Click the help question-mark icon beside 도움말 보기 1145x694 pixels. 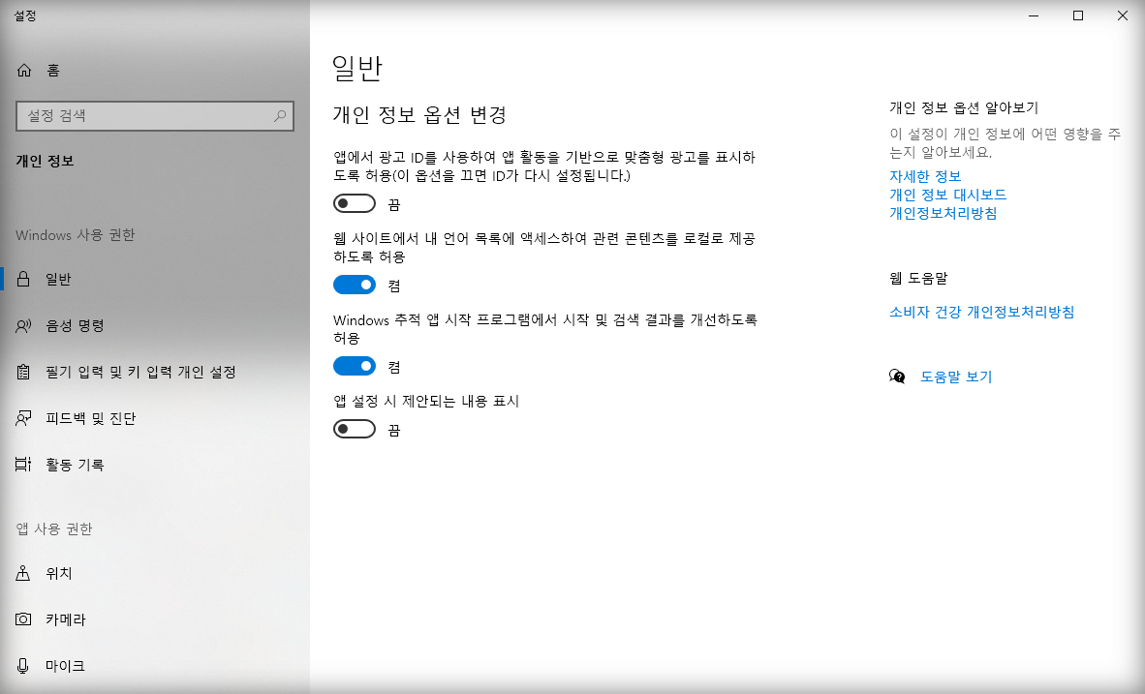click(x=896, y=377)
